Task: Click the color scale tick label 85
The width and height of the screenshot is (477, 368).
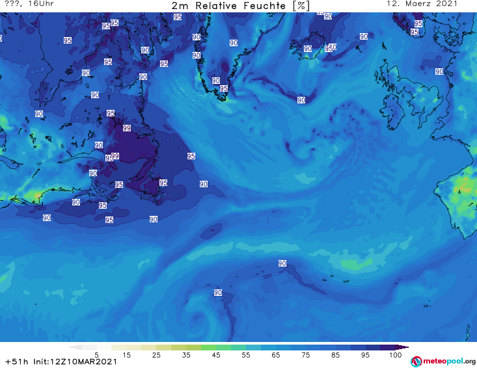Action: click(335, 355)
